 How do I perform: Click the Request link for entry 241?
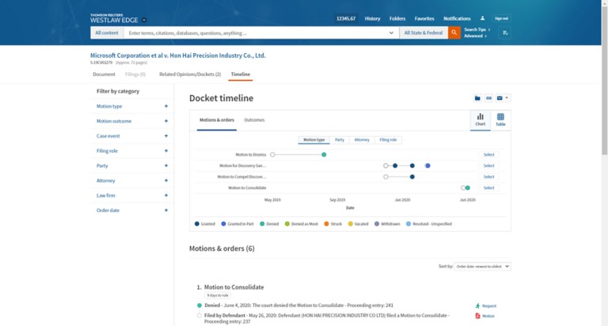click(489, 306)
